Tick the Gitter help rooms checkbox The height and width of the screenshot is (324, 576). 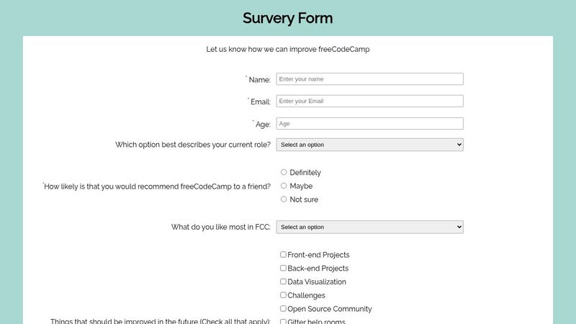coord(284,321)
